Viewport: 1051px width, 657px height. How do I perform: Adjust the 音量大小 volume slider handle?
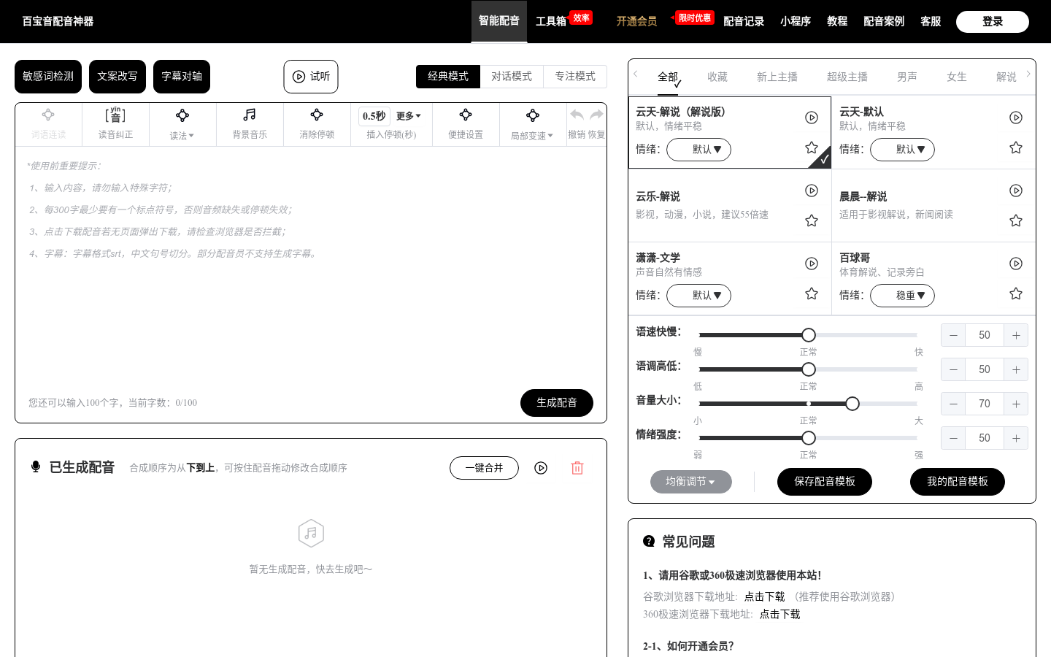pos(852,404)
